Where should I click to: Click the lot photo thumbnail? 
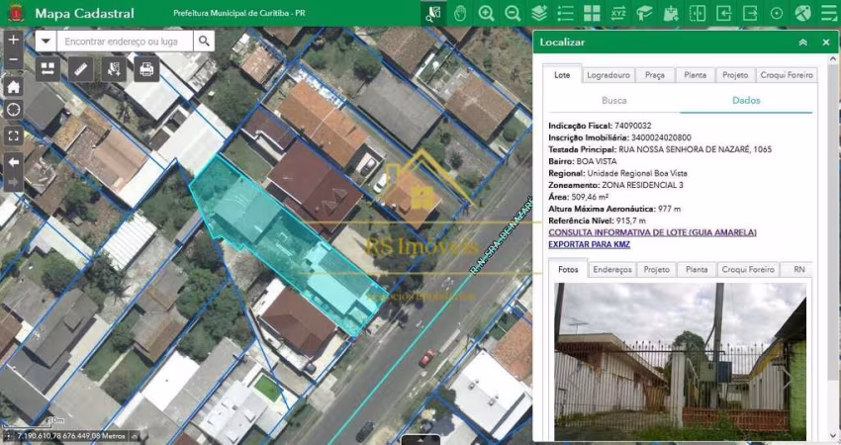tap(680, 361)
